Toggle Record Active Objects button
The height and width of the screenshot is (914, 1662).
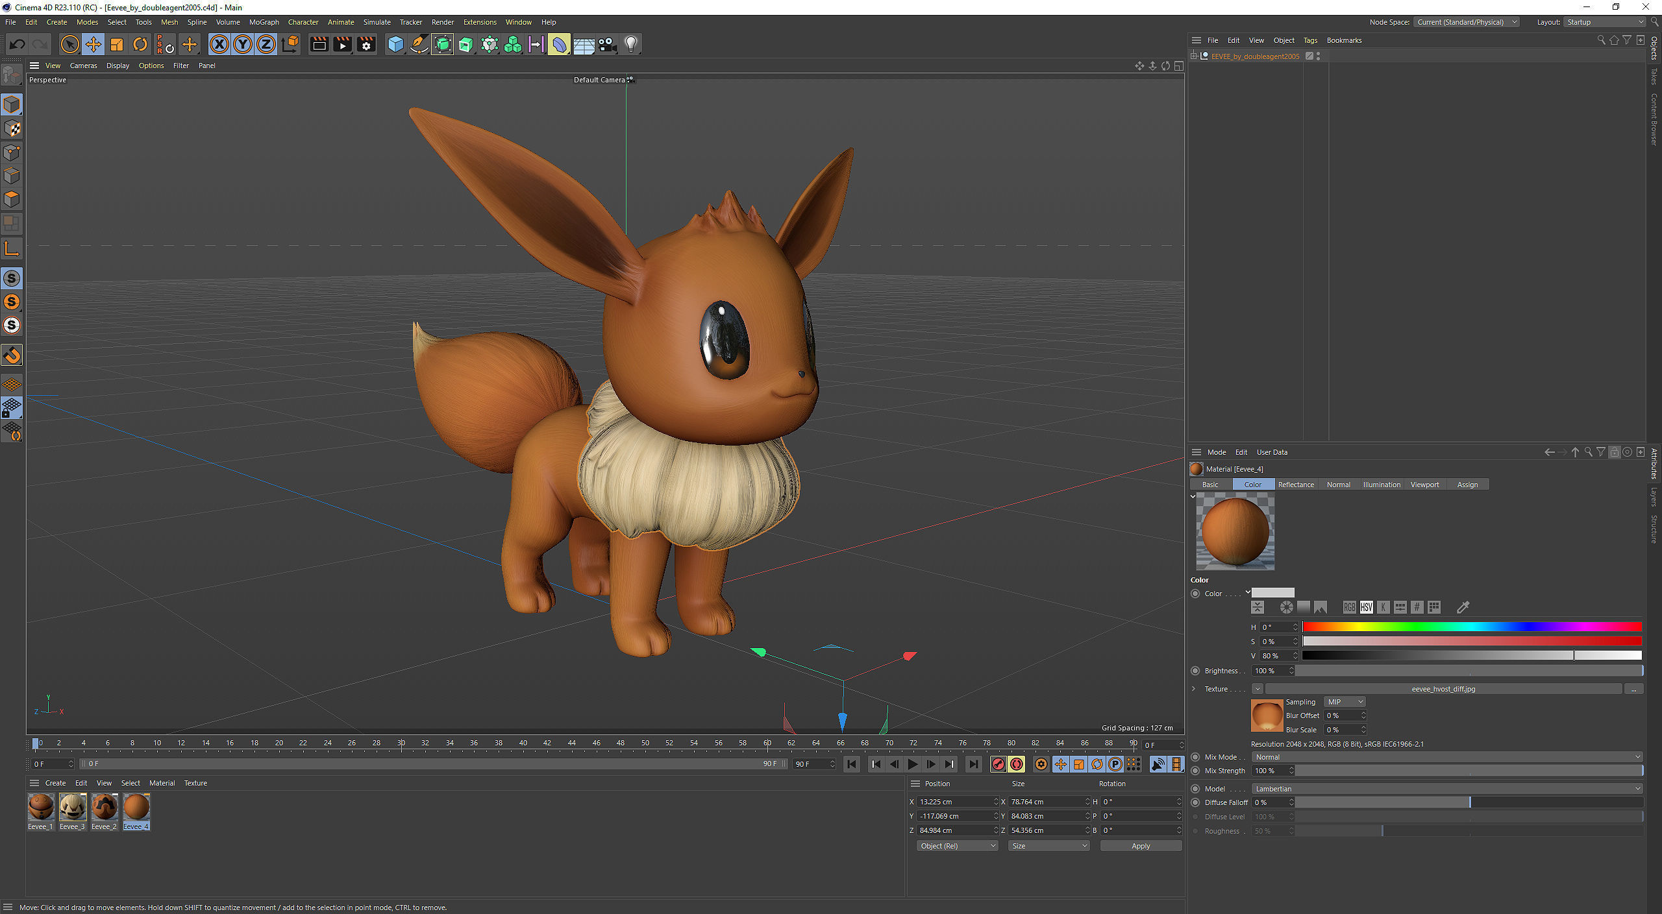coord(998,764)
